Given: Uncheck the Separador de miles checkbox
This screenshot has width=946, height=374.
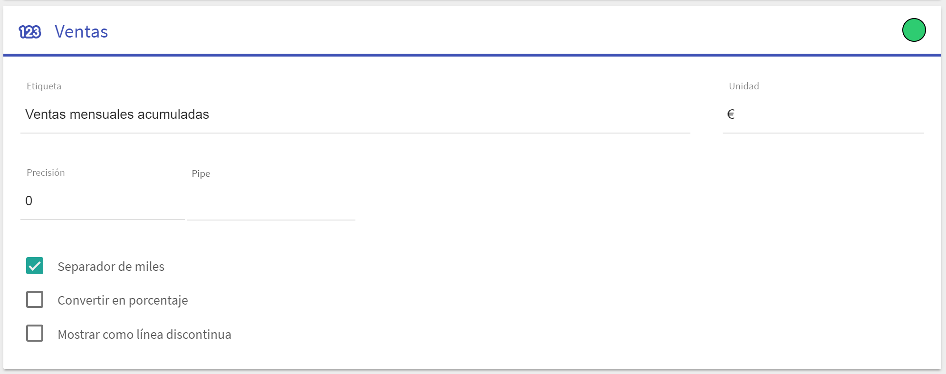Looking at the screenshot, I should coord(35,266).
